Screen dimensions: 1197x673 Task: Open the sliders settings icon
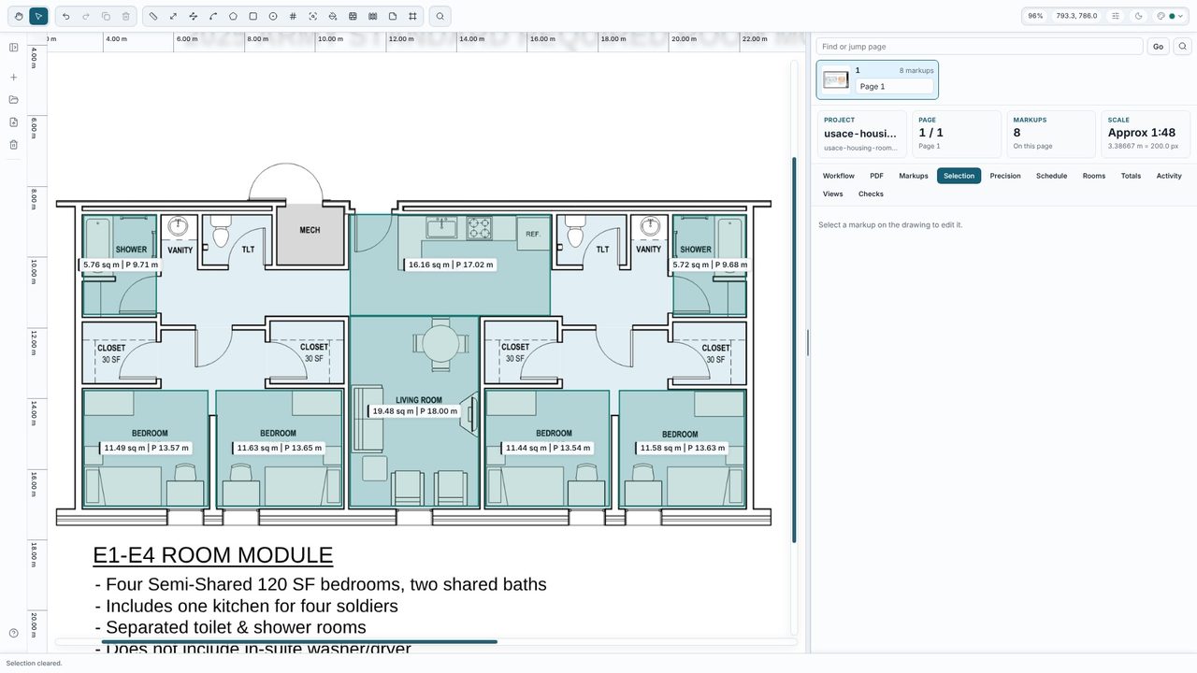coord(1116,16)
